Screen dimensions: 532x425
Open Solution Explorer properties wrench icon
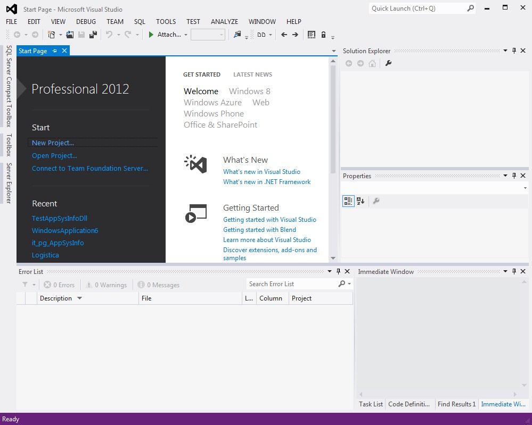(388, 63)
